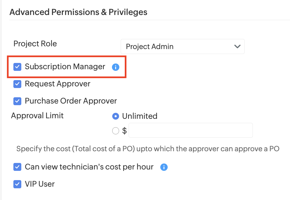Click the Request Approver label text
This screenshot has height=200, width=290.
click(x=58, y=84)
